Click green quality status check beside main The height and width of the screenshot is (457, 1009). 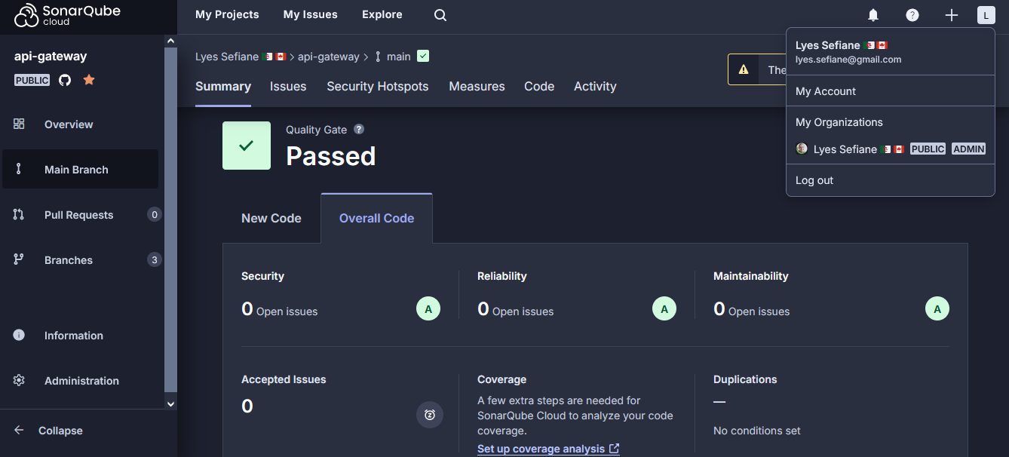[423, 56]
